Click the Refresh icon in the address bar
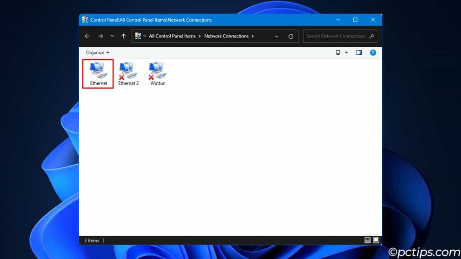This screenshot has height=259, width=461. tap(292, 36)
